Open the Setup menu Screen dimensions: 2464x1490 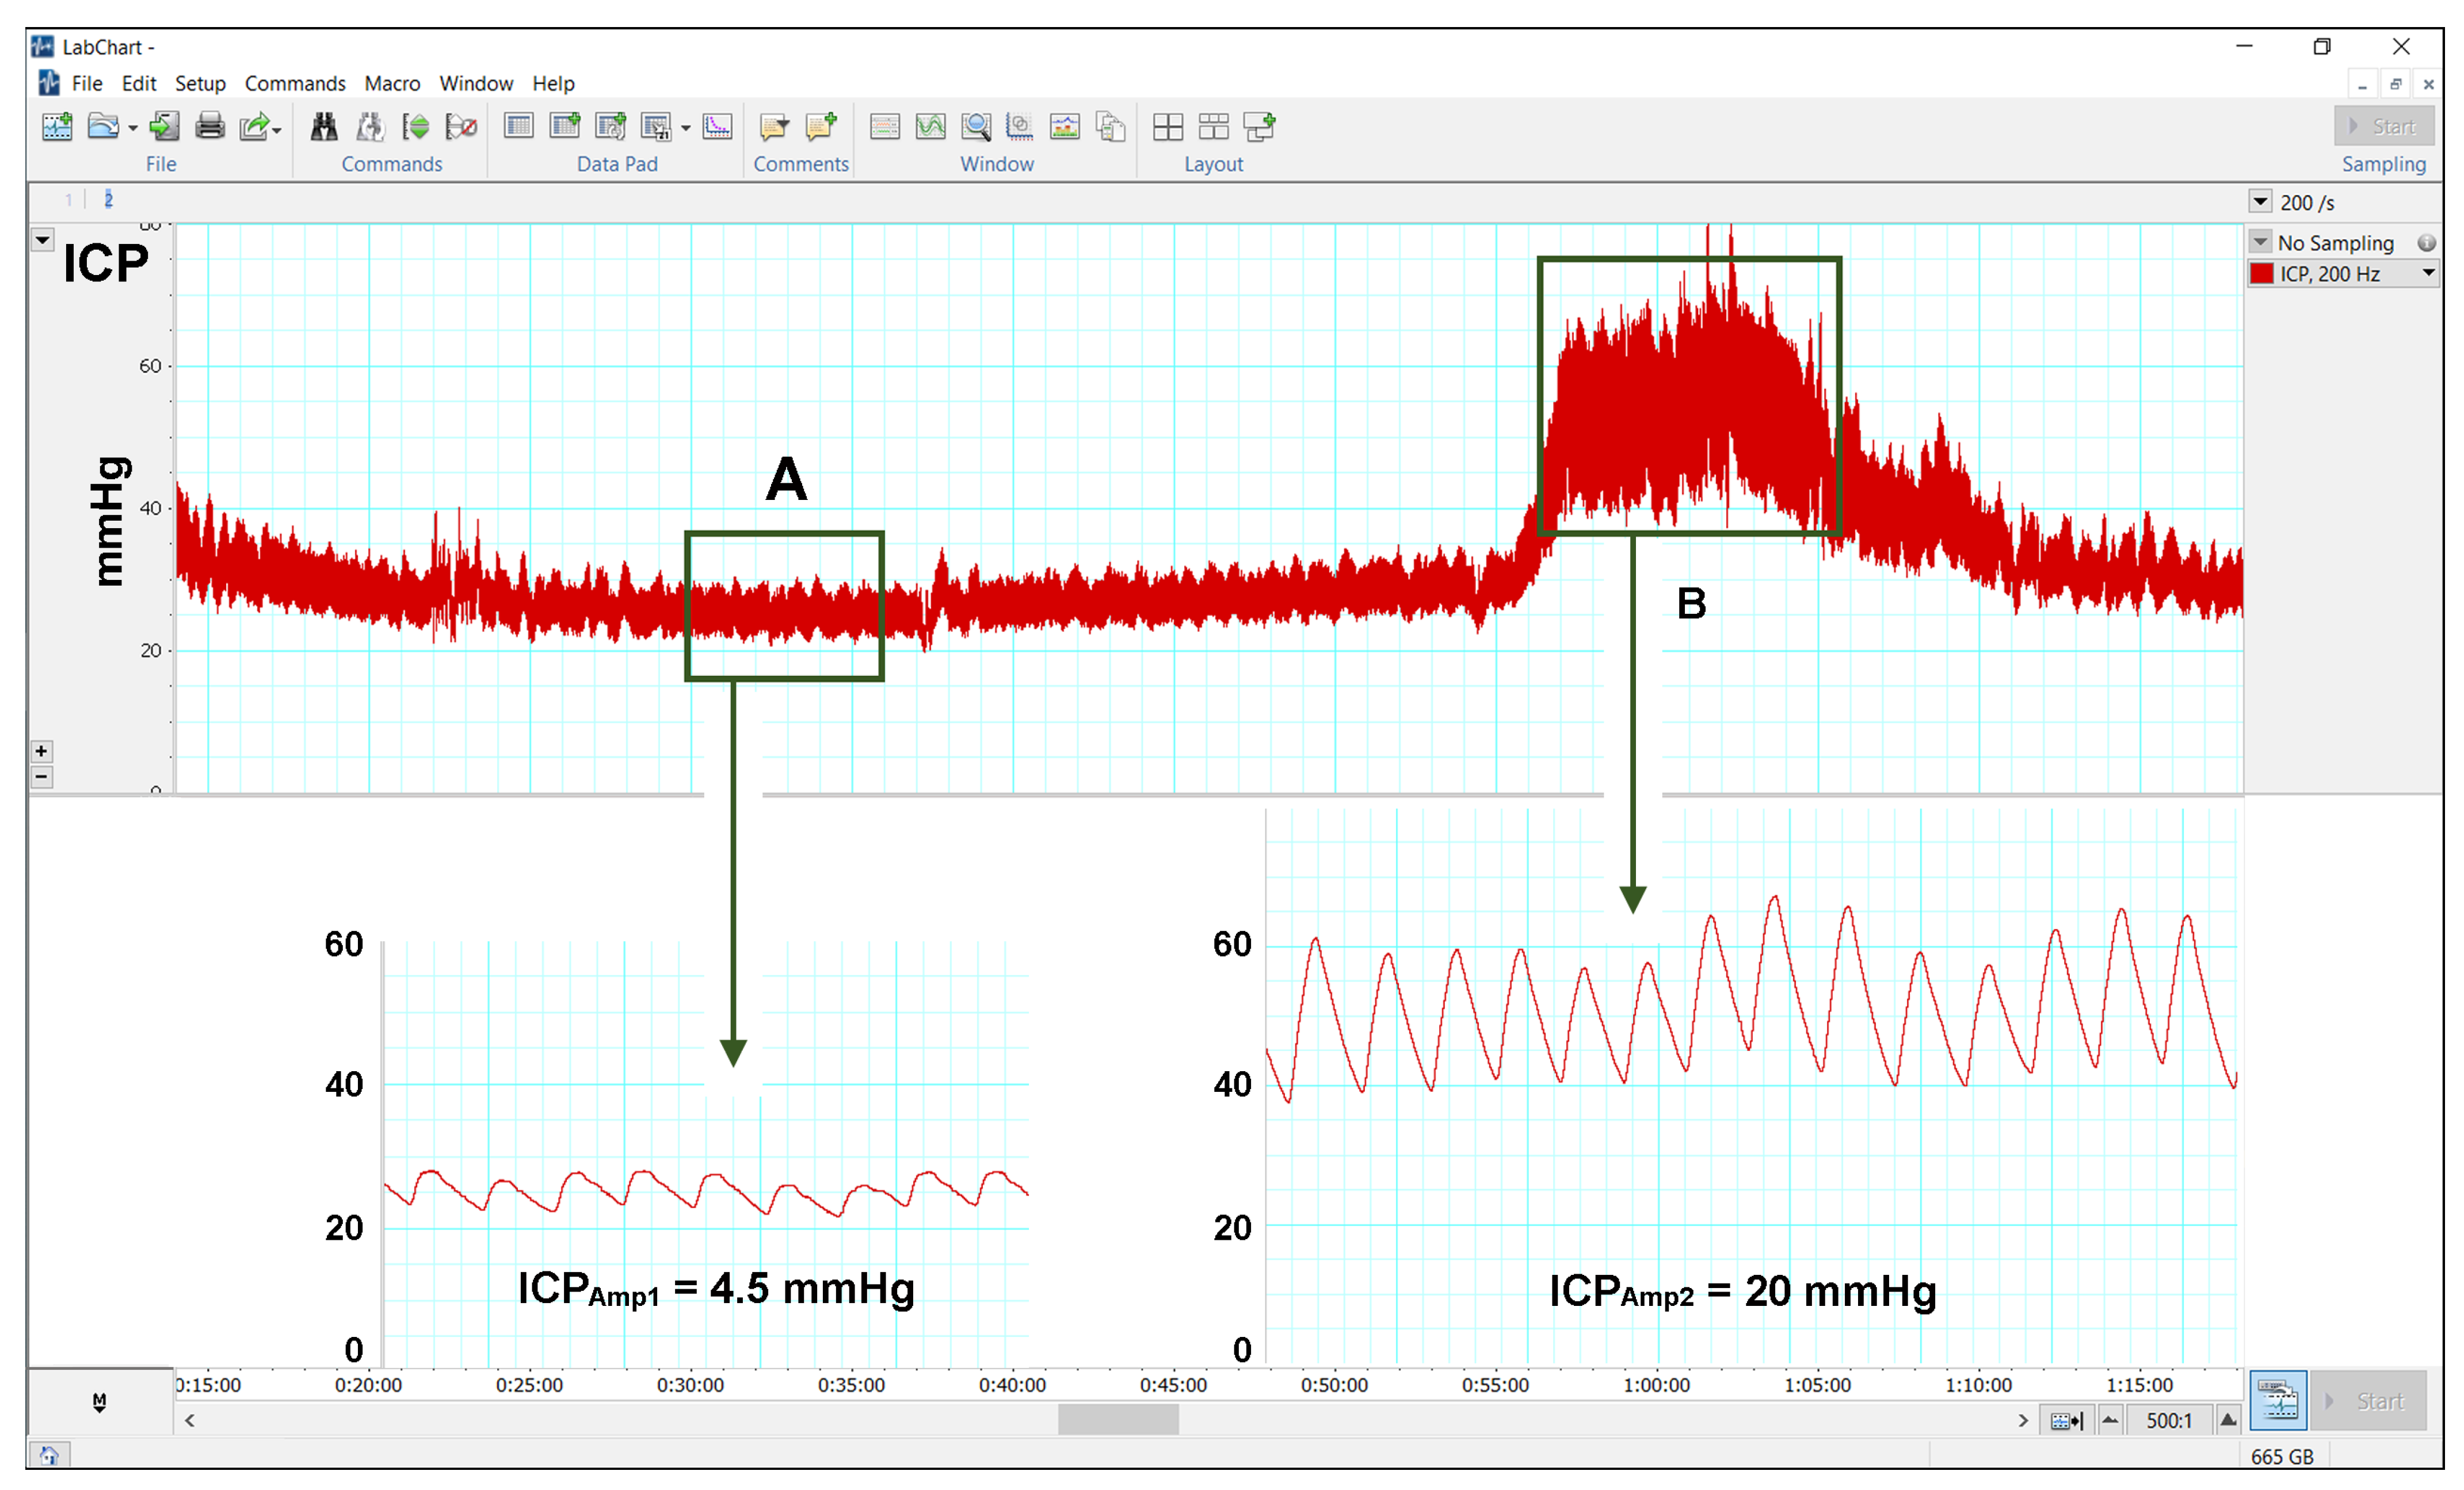[200, 84]
